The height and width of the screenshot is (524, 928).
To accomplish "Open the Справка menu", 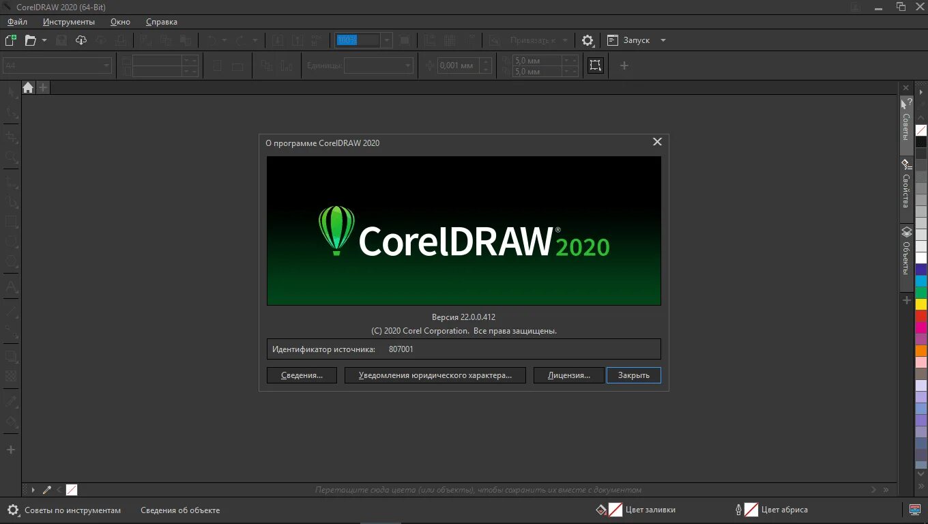I will [x=162, y=22].
